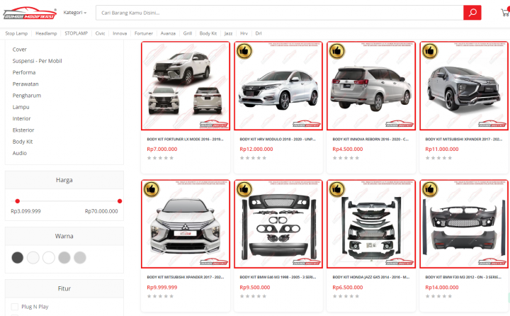510x316 pixels.
Task: Open Interior category in sidebar
Action: click(21, 118)
